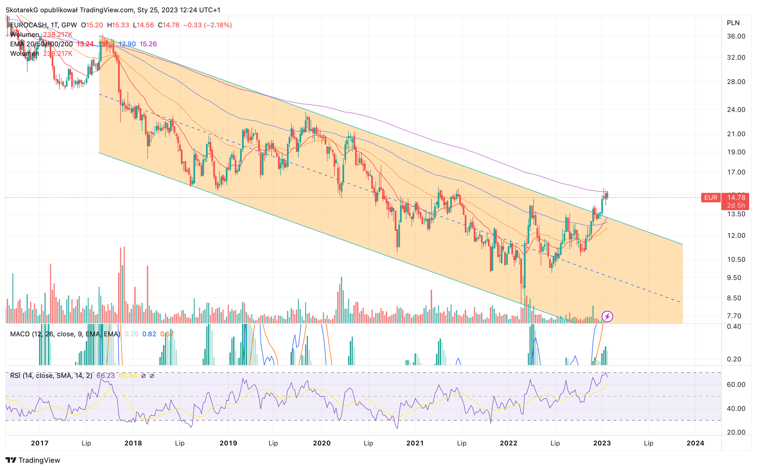757x470 pixels.
Task: Click the EMA 200 value 15.26
Action: pos(148,44)
